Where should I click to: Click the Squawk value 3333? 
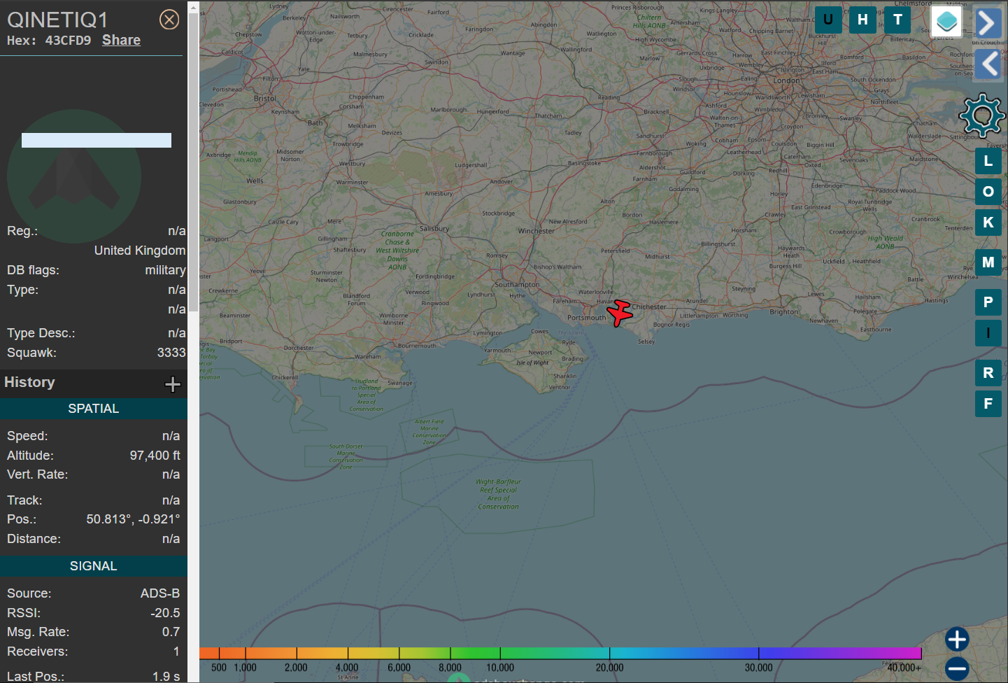171,353
